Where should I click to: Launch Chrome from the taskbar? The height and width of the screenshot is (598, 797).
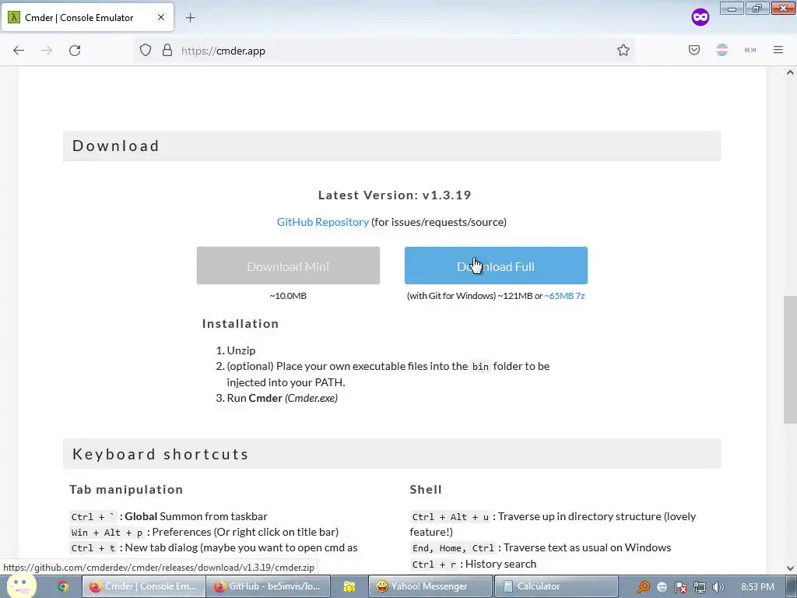(x=63, y=586)
